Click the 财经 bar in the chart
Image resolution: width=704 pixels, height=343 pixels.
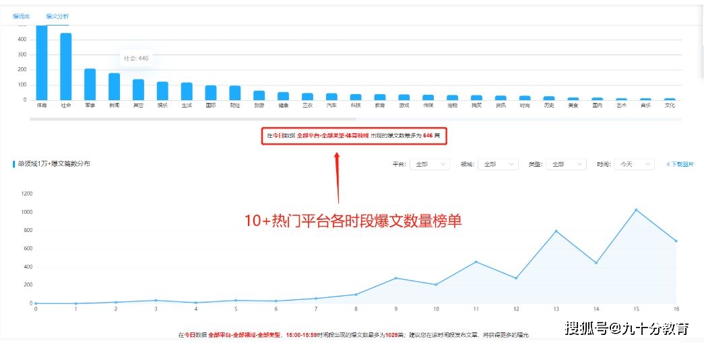tap(235, 93)
